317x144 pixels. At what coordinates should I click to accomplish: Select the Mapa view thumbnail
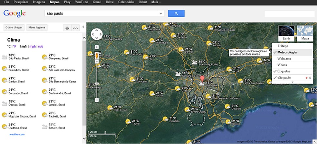[x=305, y=33]
